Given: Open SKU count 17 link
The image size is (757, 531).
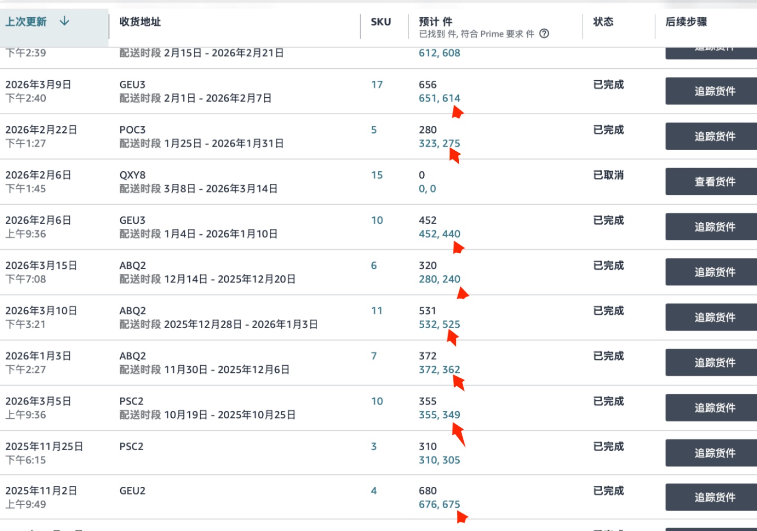Looking at the screenshot, I should click(x=377, y=85).
